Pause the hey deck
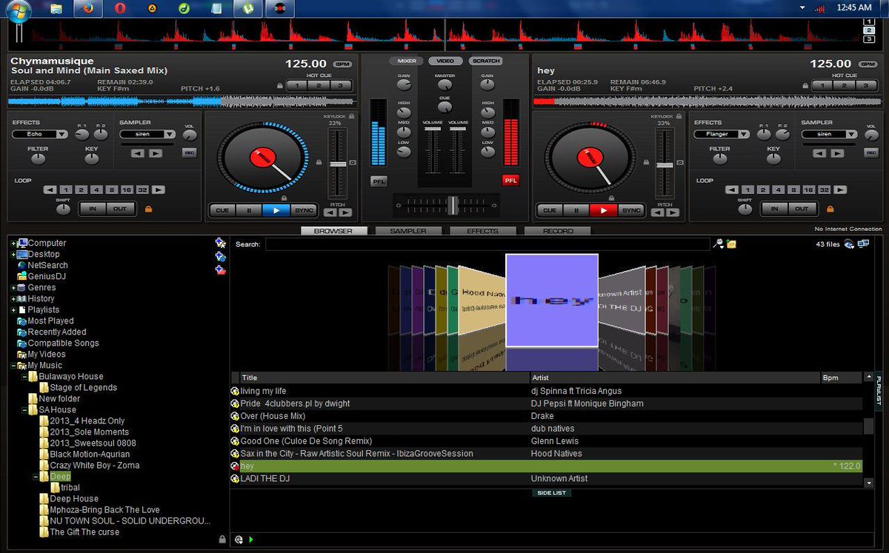This screenshot has width=889, height=553. point(576,210)
